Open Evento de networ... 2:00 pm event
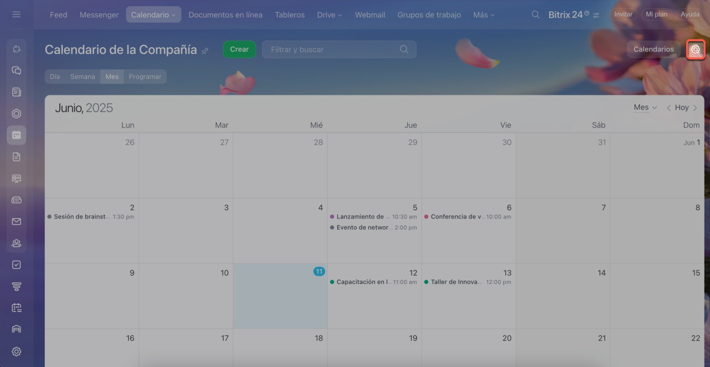The image size is (710, 367). click(373, 227)
